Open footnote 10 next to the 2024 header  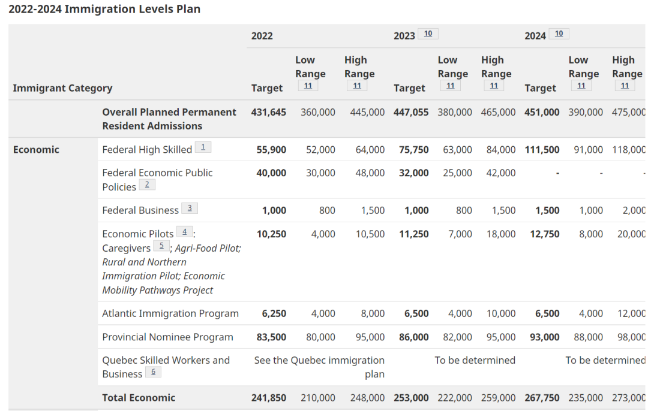[x=559, y=34]
